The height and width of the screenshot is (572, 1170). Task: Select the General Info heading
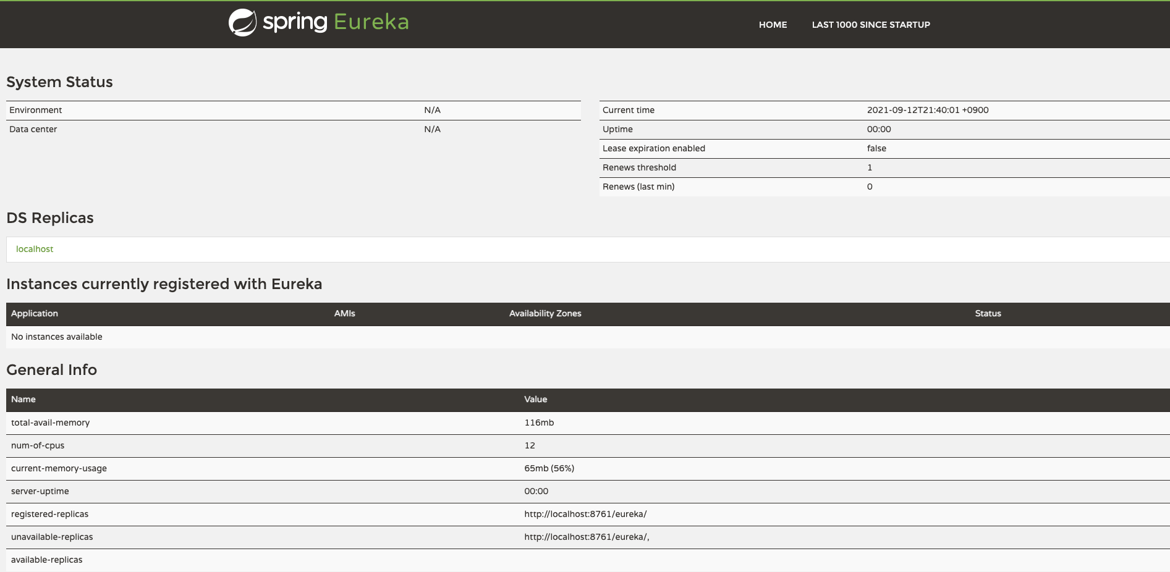52,370
